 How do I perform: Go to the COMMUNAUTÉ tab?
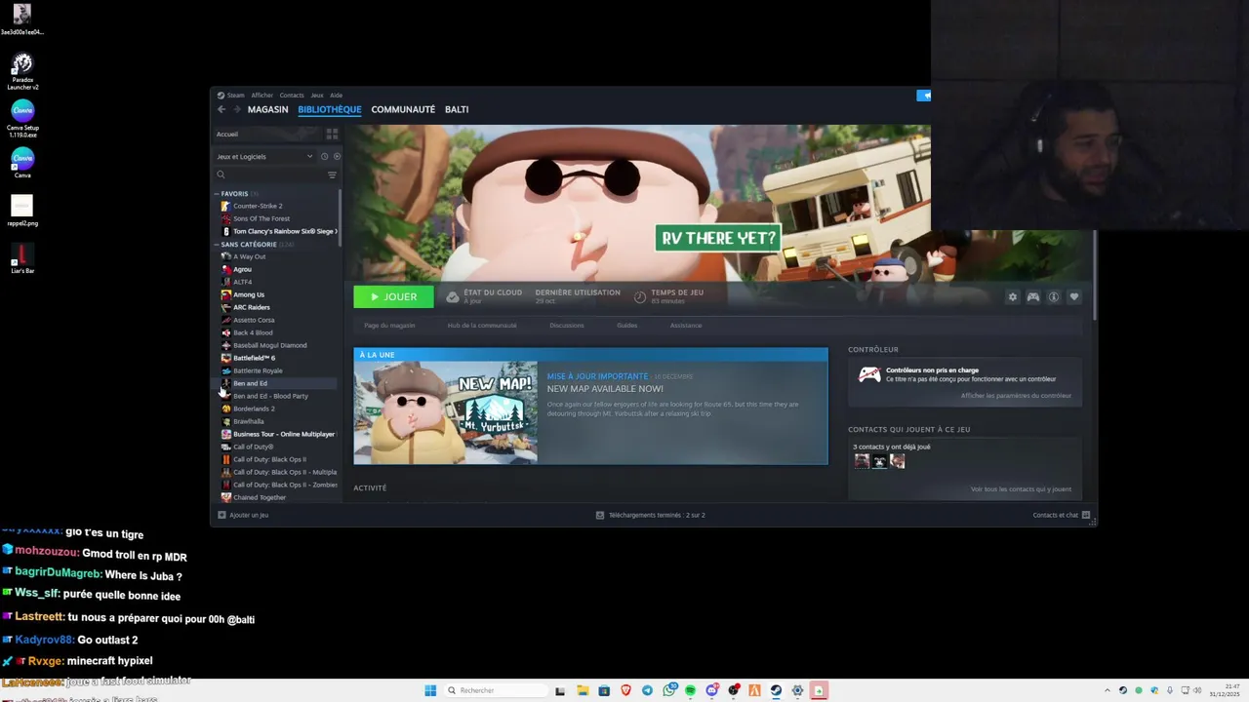[403, 109]
